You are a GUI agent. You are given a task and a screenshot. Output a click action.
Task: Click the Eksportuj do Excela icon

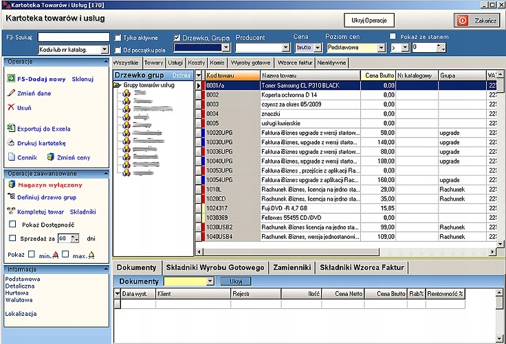click(10, 128)
